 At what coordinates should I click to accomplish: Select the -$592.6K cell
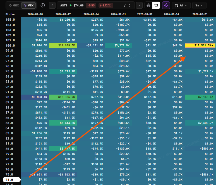[x=200, y=149]
